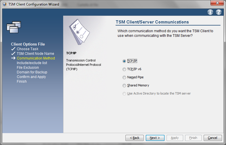Viewport: 226px width, 145px height.
Task: Click the Include/exclude list step
Action: point(32,63)
